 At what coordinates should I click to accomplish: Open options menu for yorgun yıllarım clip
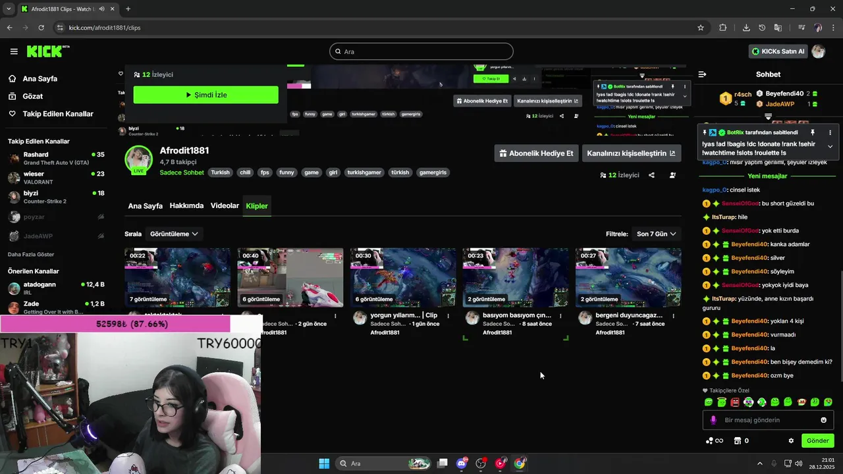[448, 316]
